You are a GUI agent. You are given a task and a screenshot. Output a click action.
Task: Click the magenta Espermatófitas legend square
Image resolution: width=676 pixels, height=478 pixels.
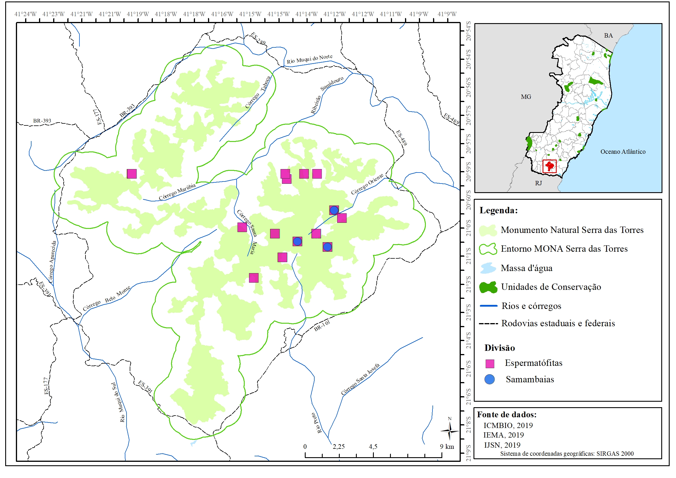[490, 364]
